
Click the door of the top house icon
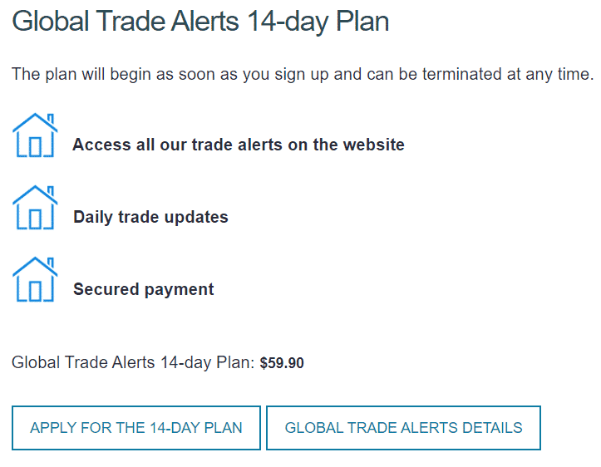point(35,147)
